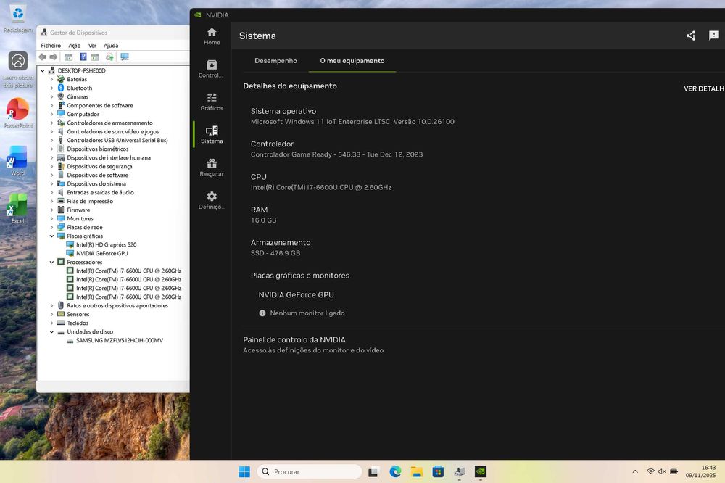Click VER DETALHES button
The height and width of the screenshot is (483, 725).
[704, 88]
